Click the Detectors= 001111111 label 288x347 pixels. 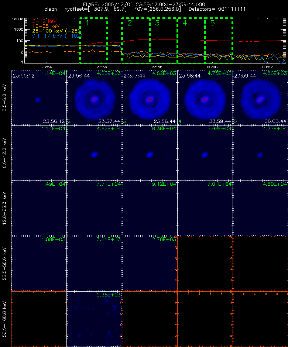217,9
